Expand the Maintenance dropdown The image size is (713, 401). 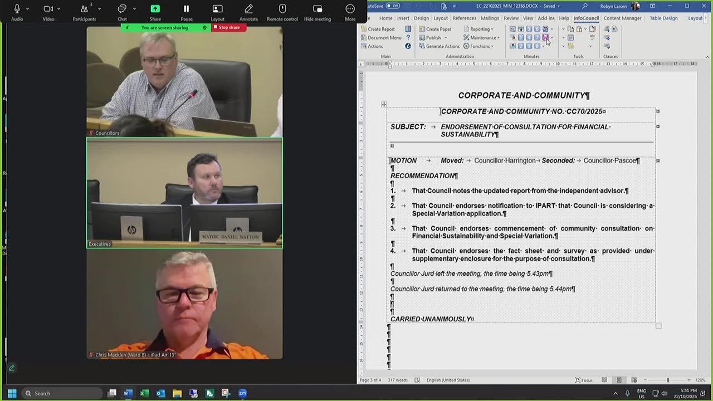point(482,37)
